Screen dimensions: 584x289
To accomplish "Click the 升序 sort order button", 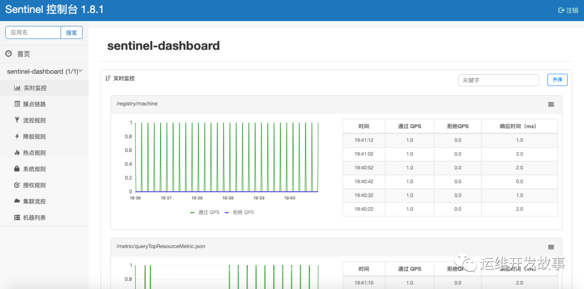I will point(557,80).
